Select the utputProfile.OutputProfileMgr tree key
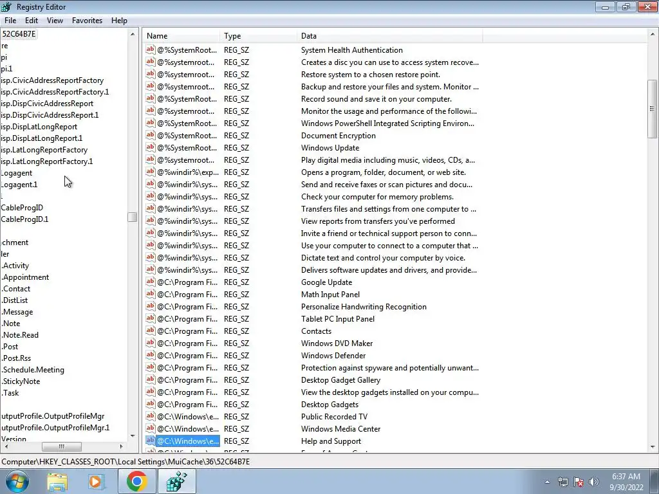659x494 pixels. tap(53, 416)
